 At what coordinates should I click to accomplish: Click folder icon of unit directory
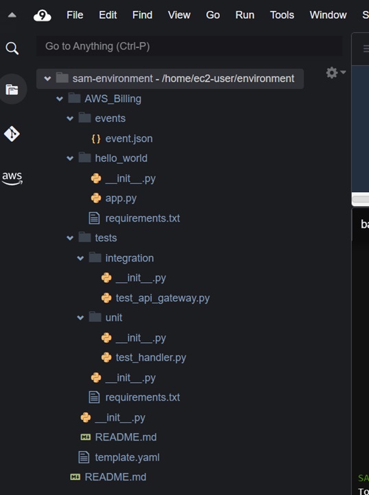coord(95,317)
